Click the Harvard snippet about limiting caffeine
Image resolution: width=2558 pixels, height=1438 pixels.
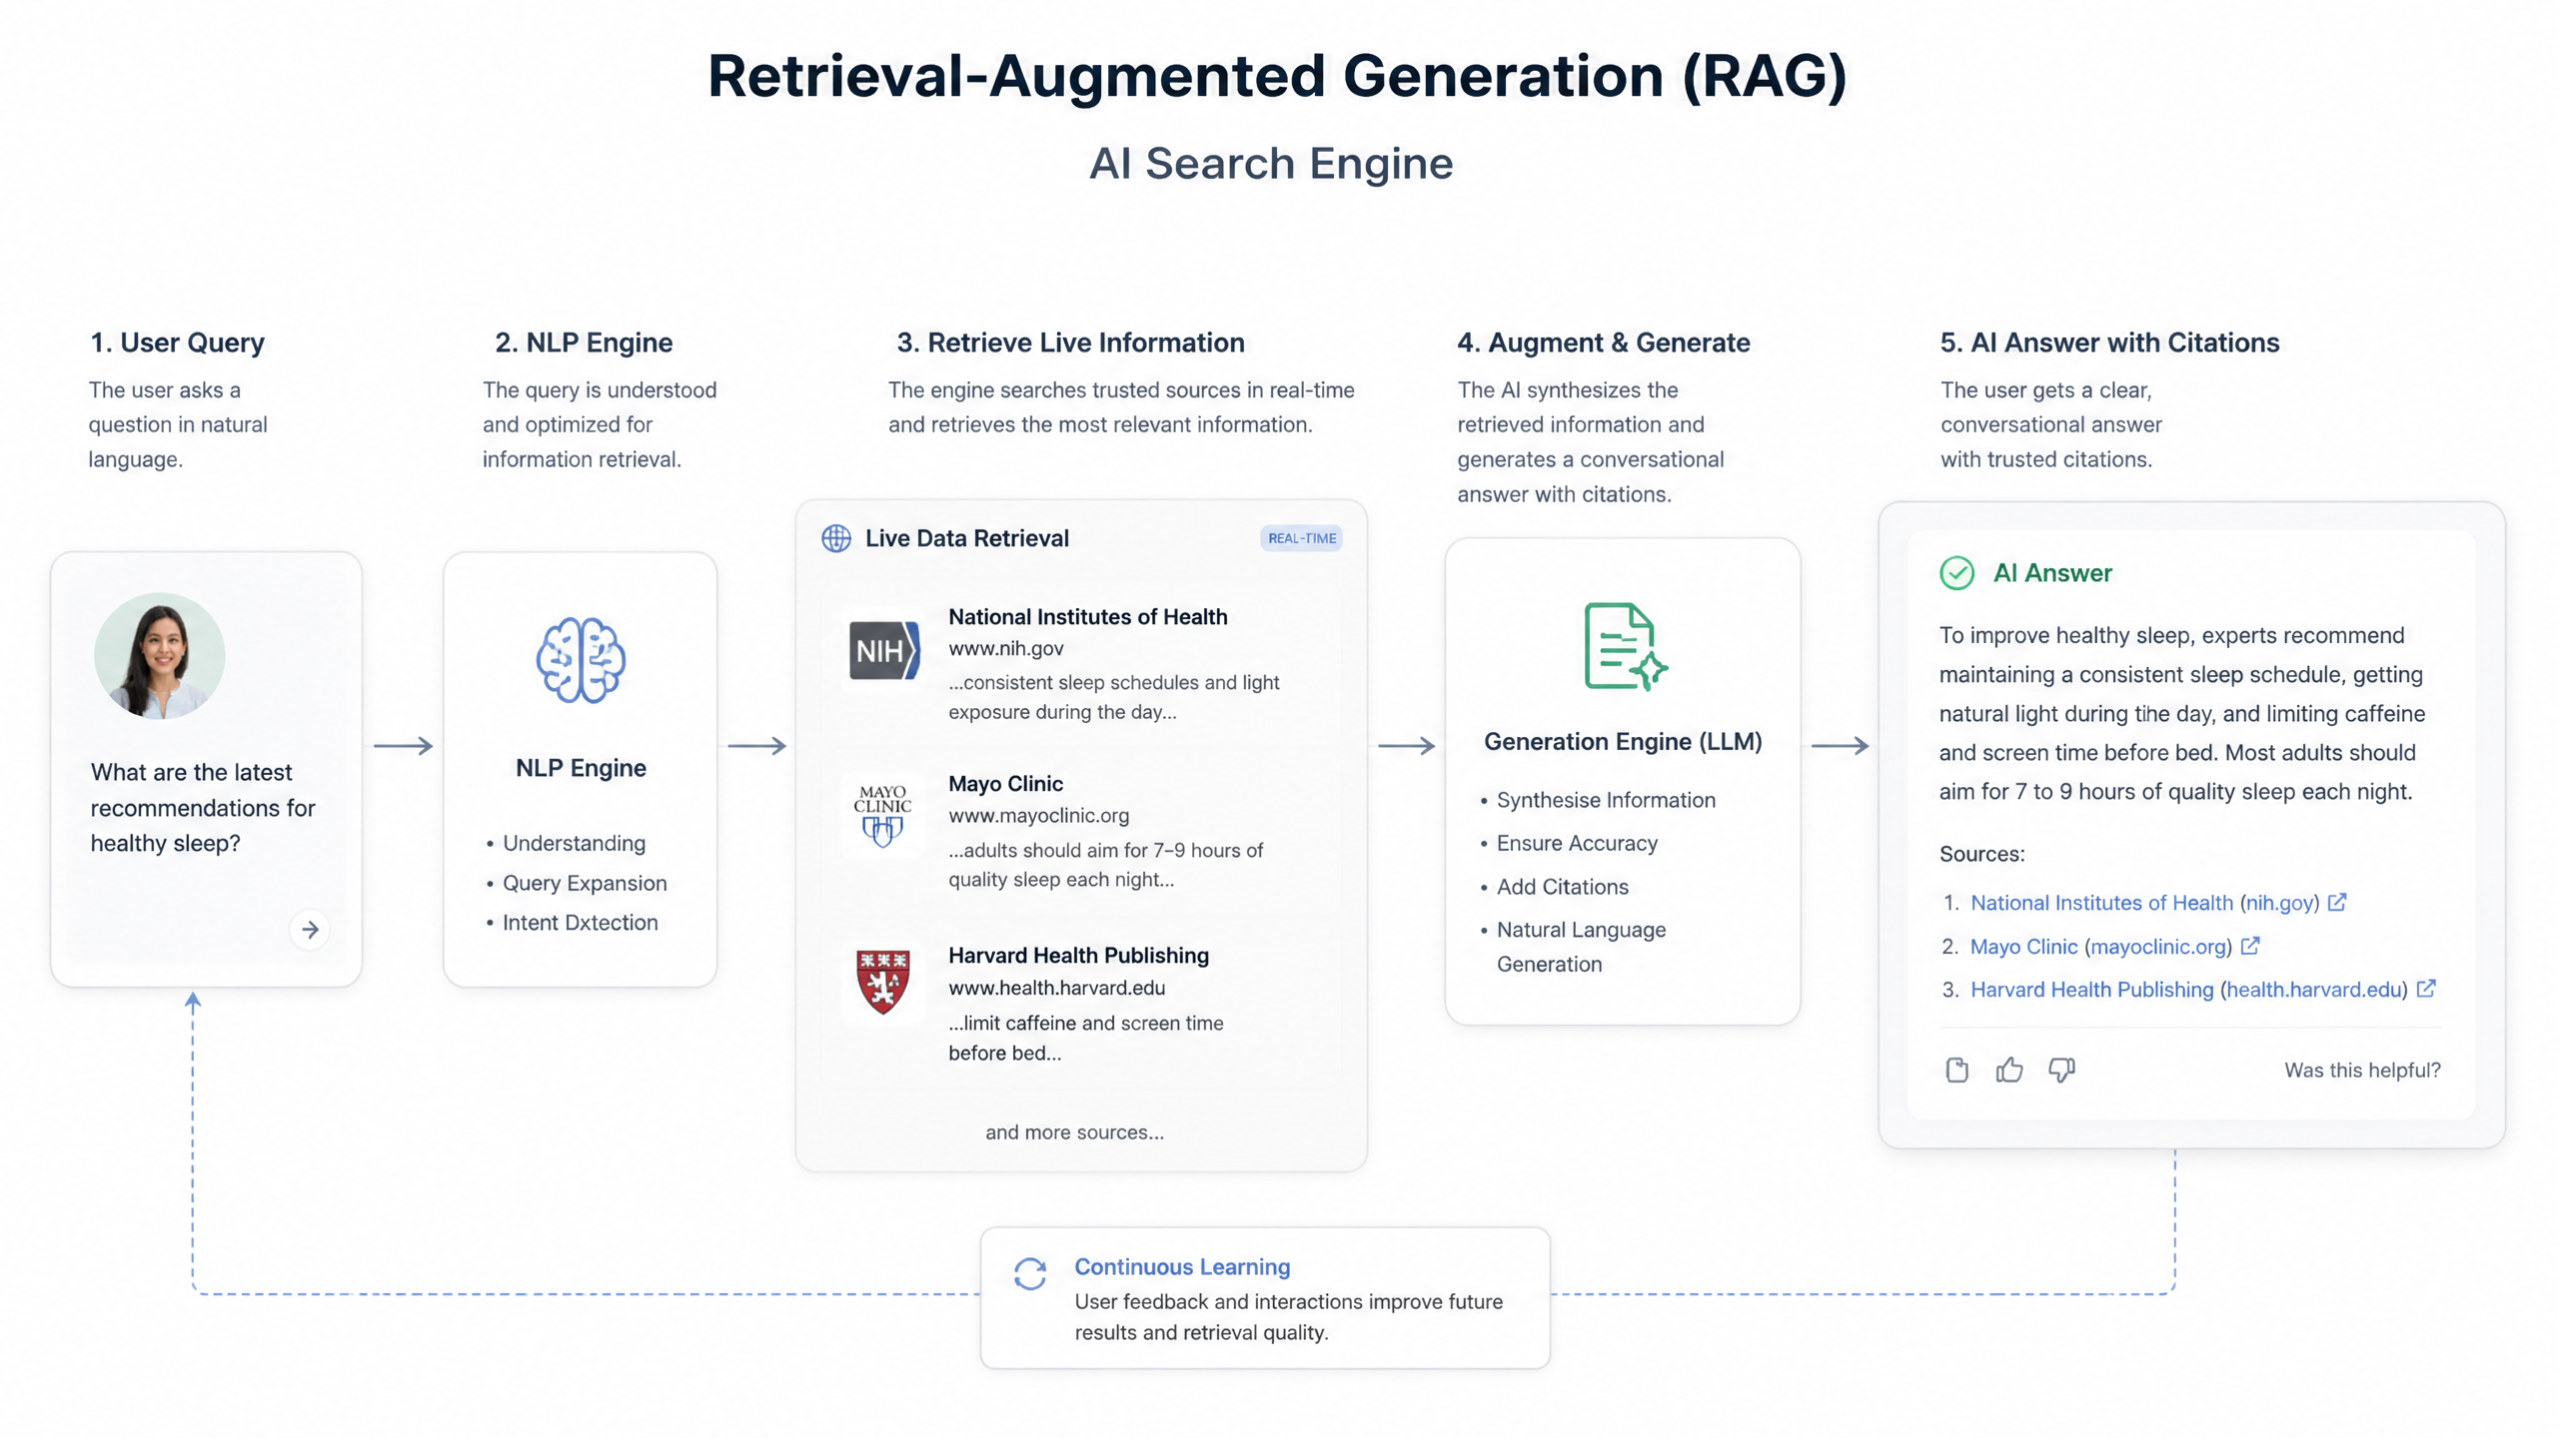point(1085,1038)
